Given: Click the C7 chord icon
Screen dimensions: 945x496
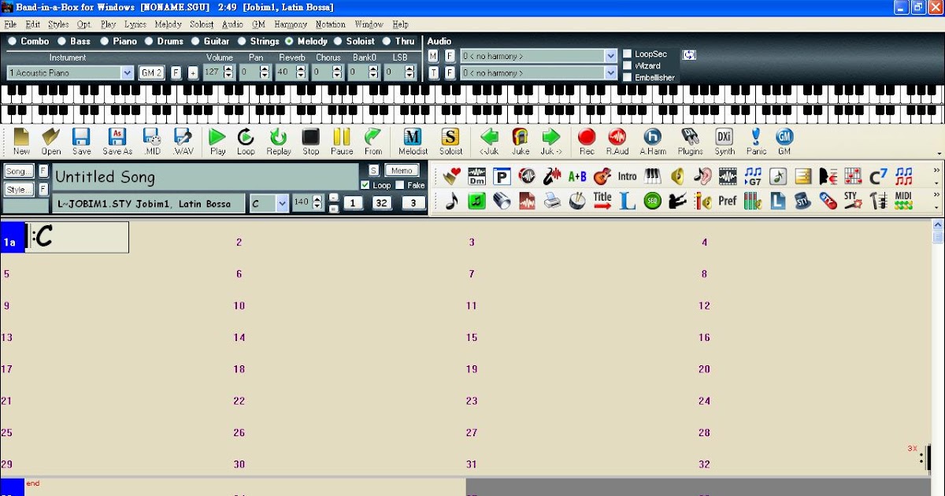Looking at the screenshot, I should [x=878, y=176].
